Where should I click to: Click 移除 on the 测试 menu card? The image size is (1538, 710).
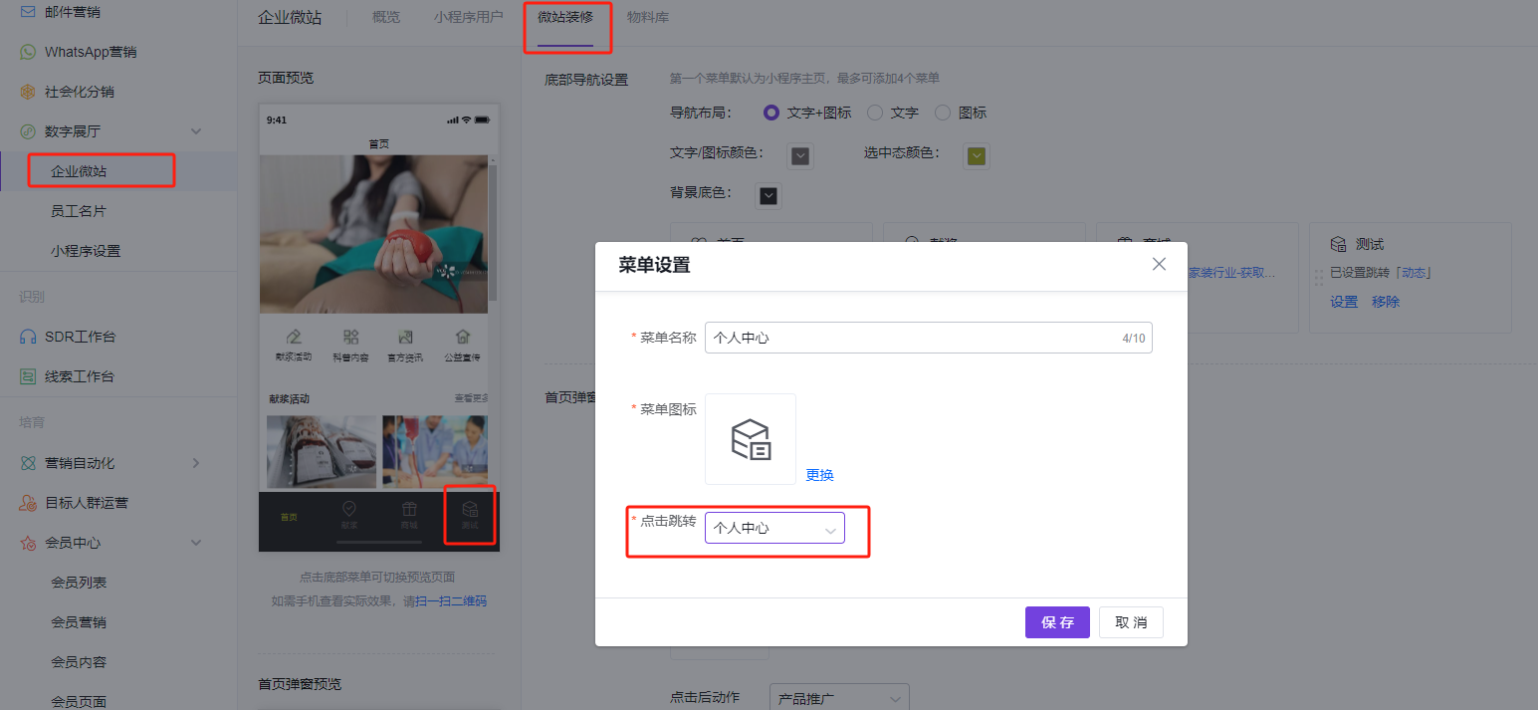(1386, 302)
